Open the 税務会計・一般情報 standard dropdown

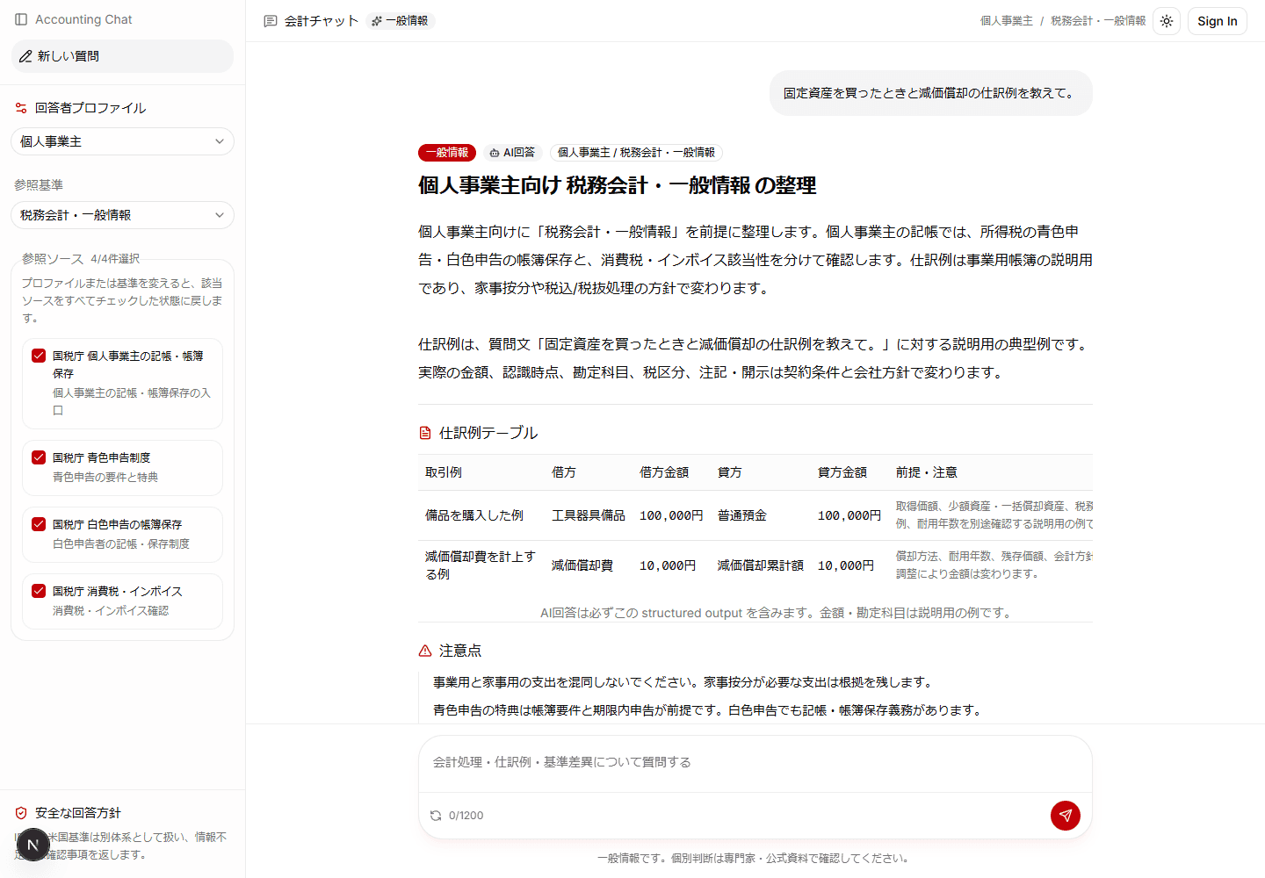point(122,215)
